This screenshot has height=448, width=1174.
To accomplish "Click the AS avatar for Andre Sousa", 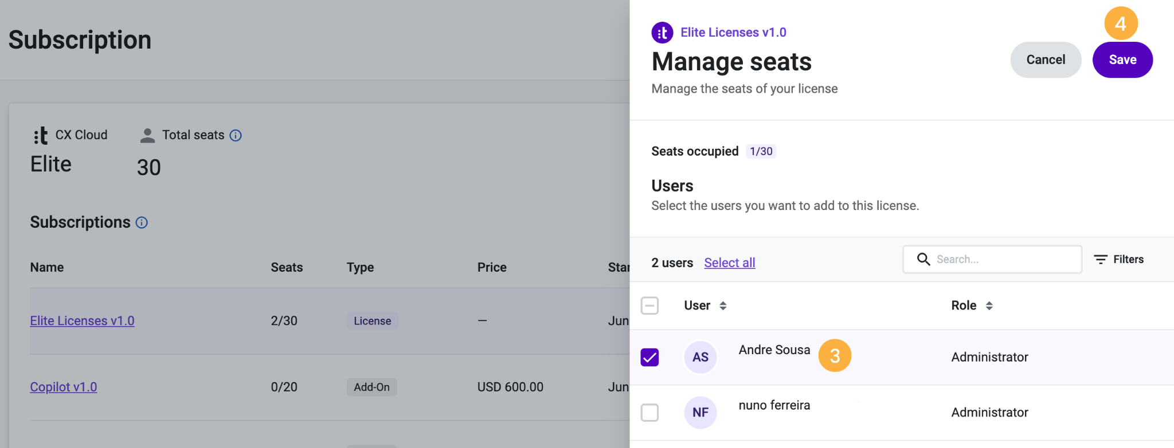I will pos(701,357).
